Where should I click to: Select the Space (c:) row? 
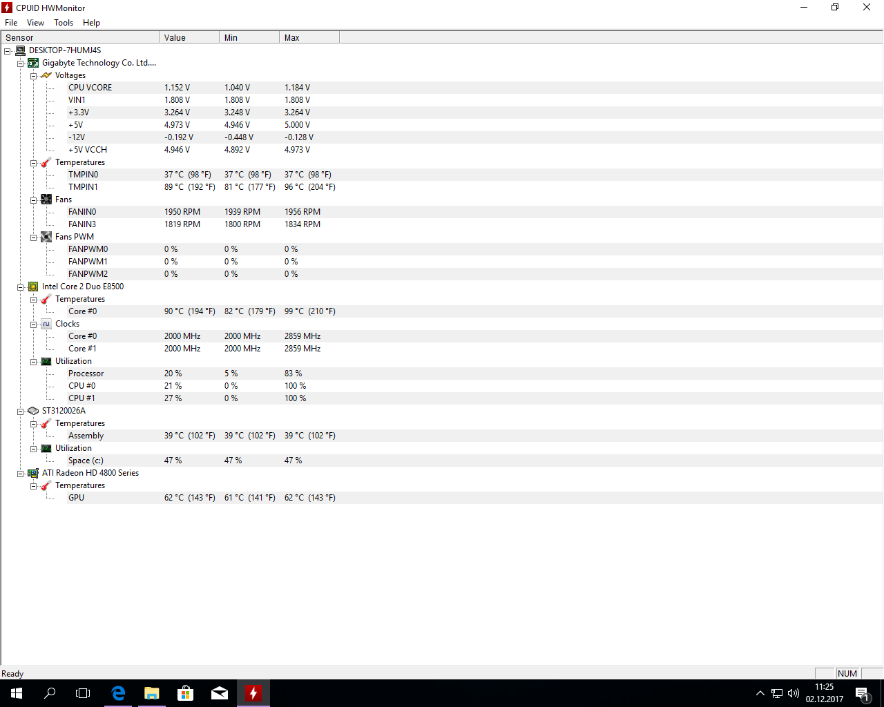475,461
